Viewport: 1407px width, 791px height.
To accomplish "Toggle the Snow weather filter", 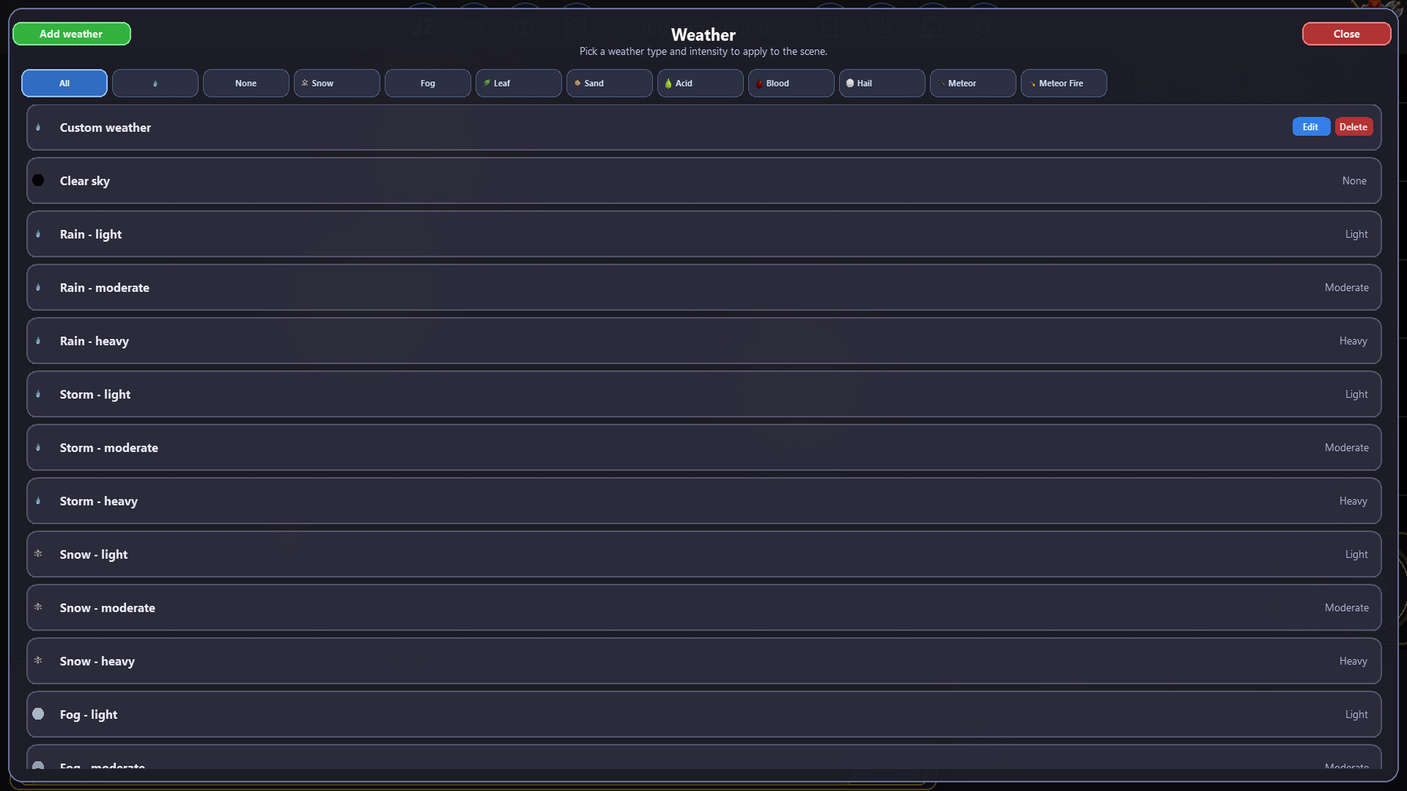I will (x=336, y=83).
